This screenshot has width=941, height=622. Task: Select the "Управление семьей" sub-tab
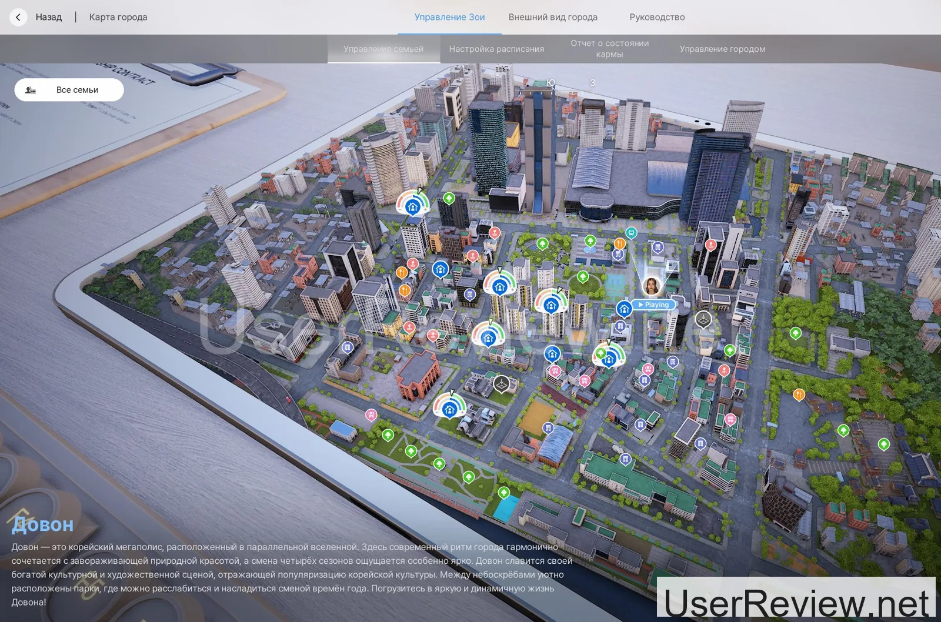(383, 49)
